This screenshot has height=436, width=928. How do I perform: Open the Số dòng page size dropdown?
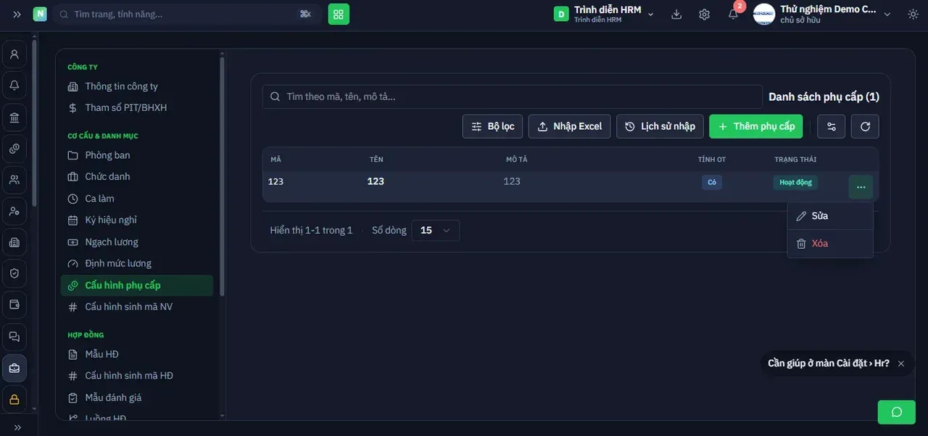click(435, 230)
